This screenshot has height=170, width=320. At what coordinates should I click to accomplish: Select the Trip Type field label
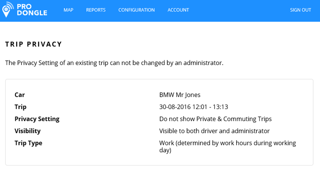pyautogui.click(x=28, y=143)
